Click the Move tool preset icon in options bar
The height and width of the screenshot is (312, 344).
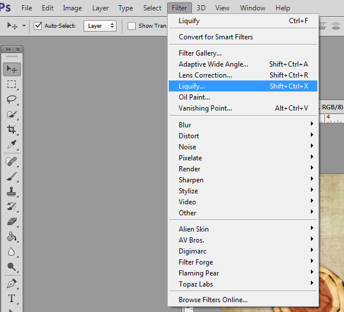(12, 26)
